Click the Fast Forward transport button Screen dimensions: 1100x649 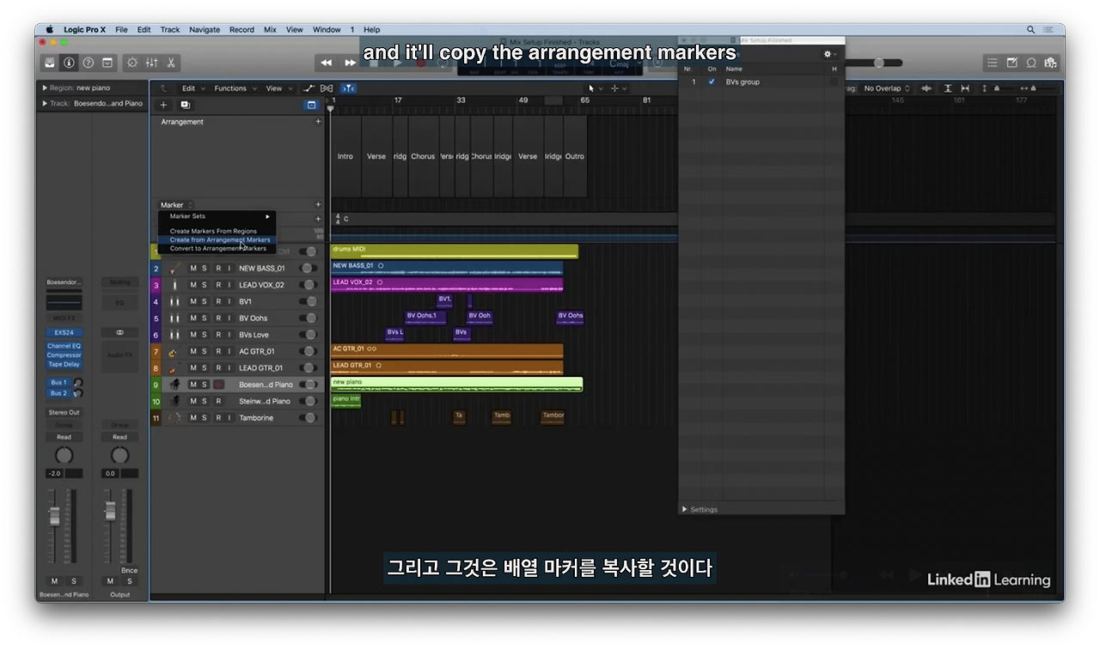click(x=350, y=63)
